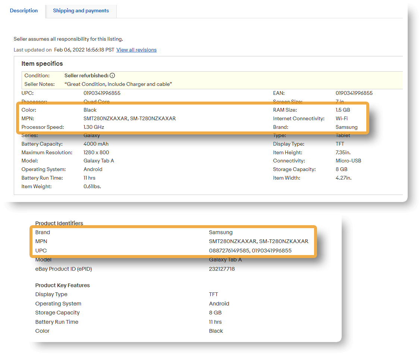
Task: Click the Connectivity value Micro-USB
Action: coord(348,161)
